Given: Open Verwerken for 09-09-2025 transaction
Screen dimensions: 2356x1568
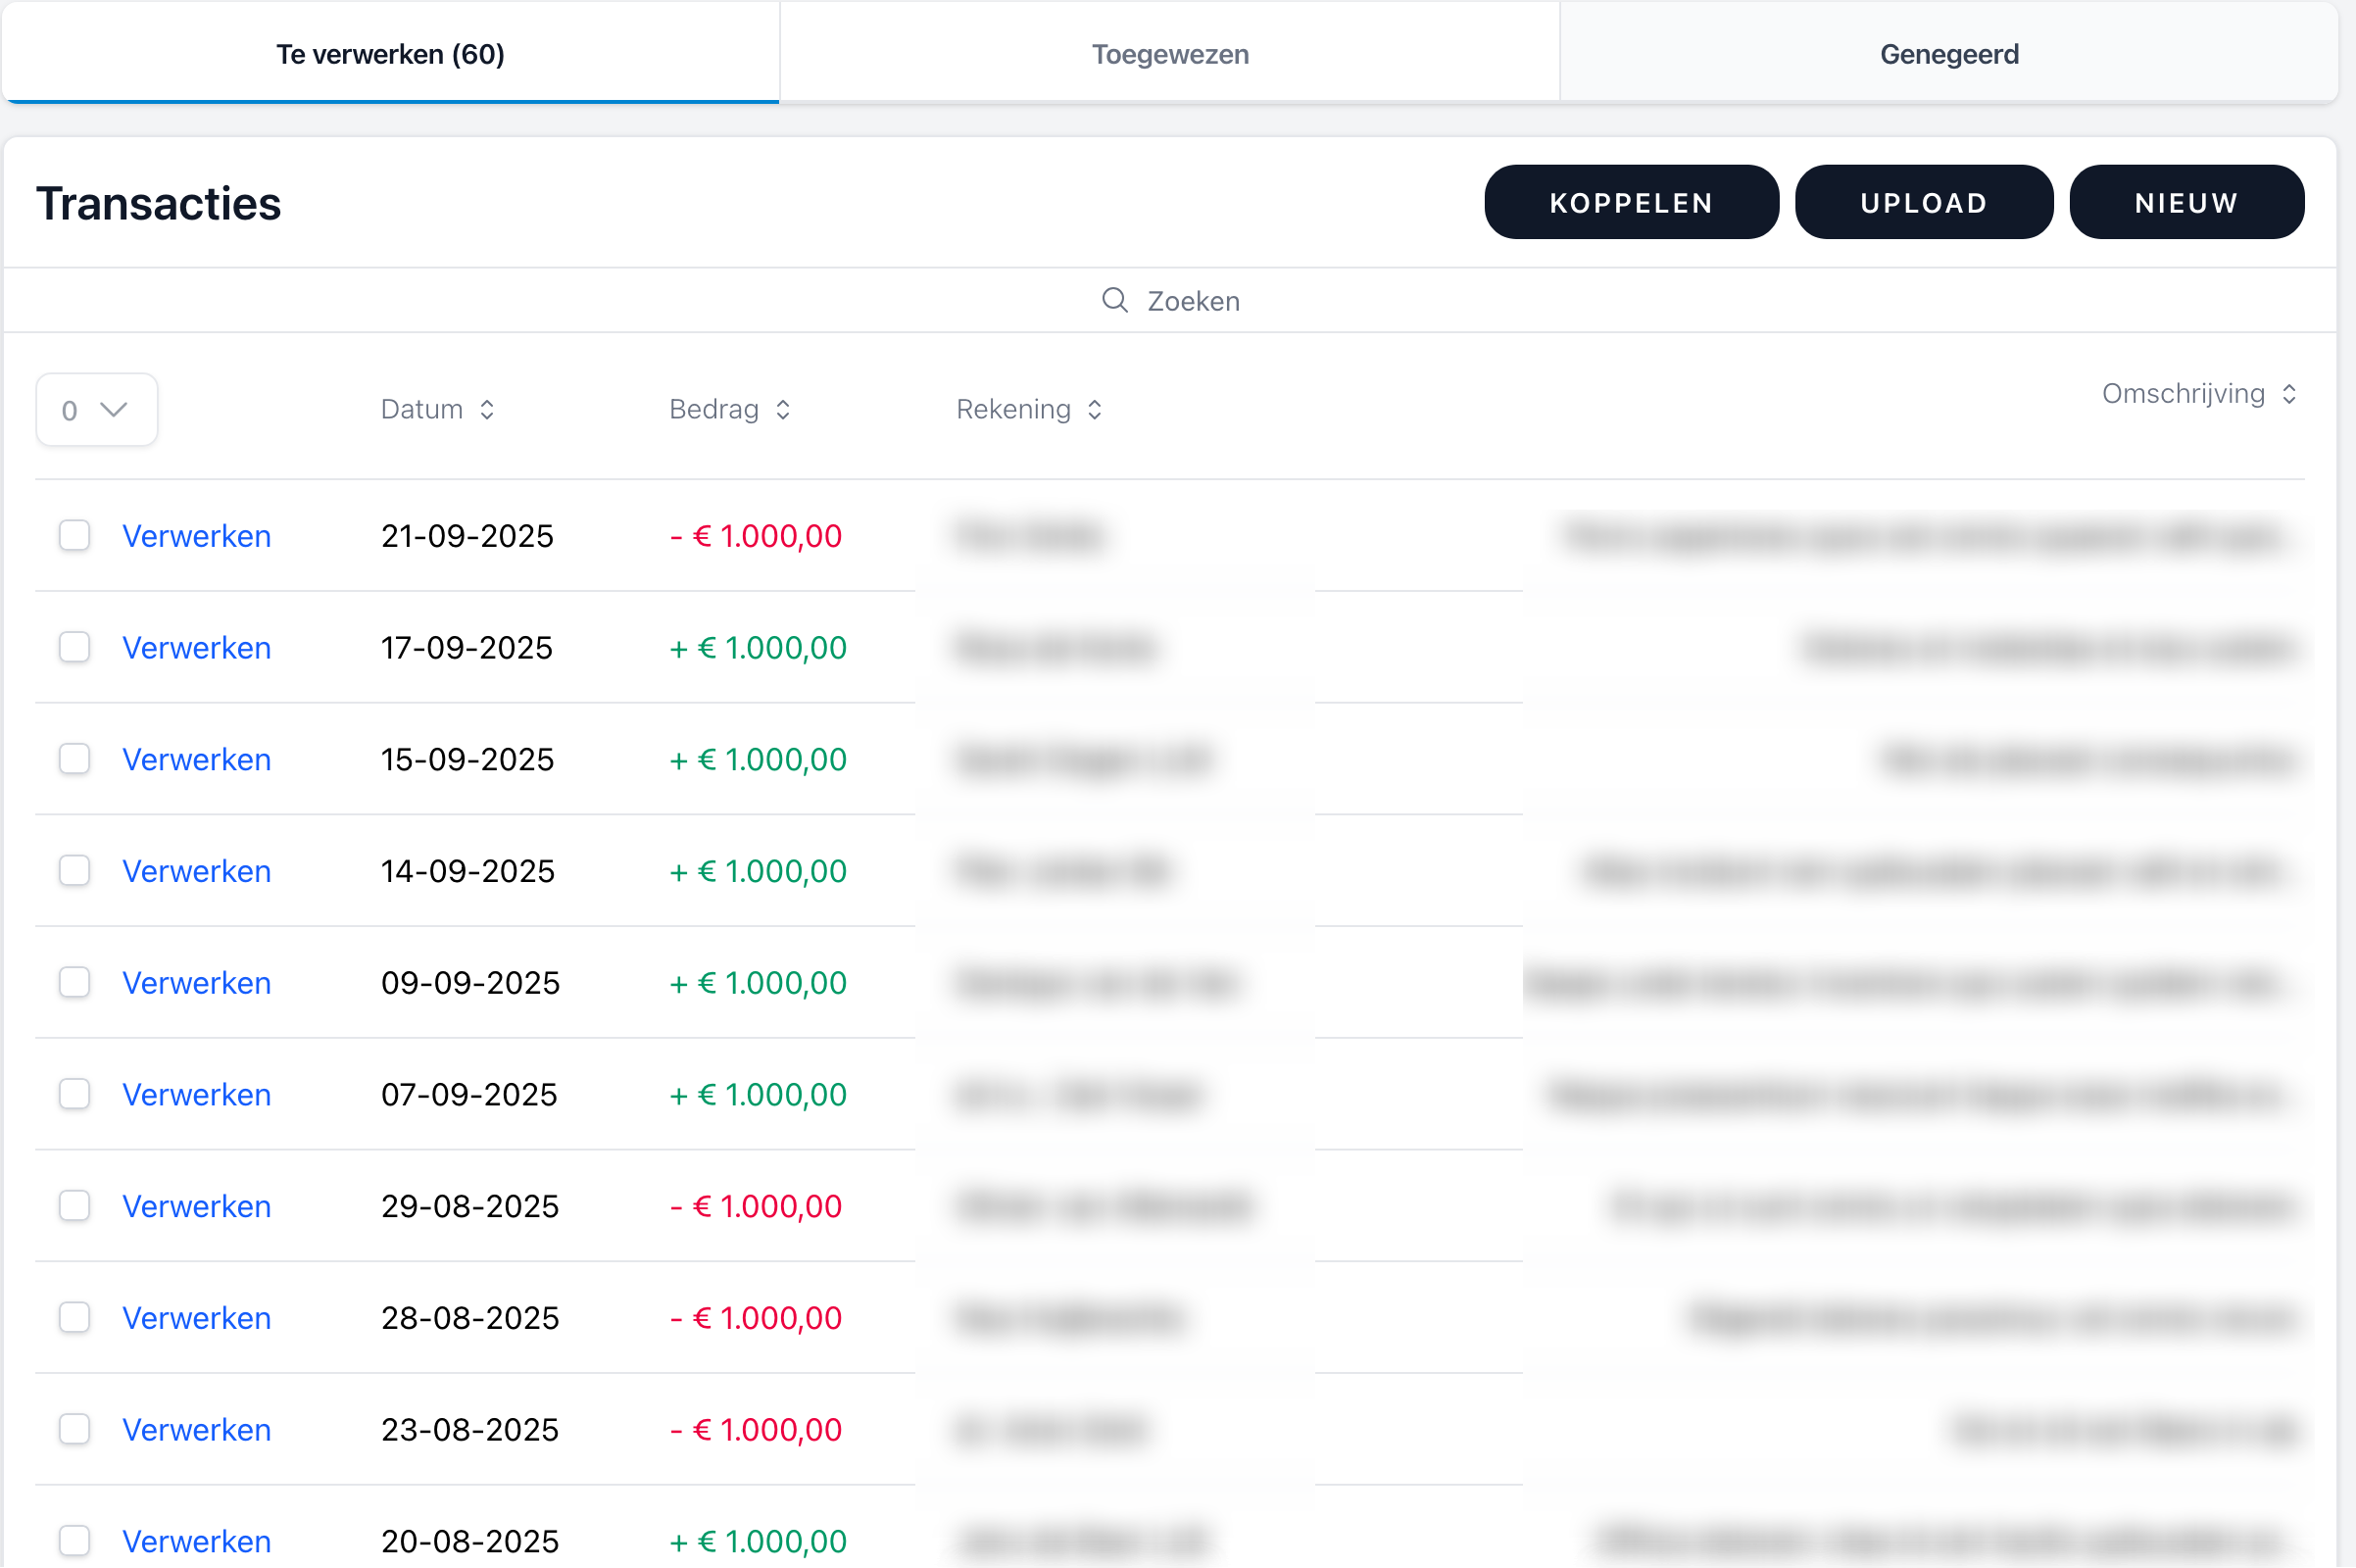Looking at the screenshot, I should point(196,983).
